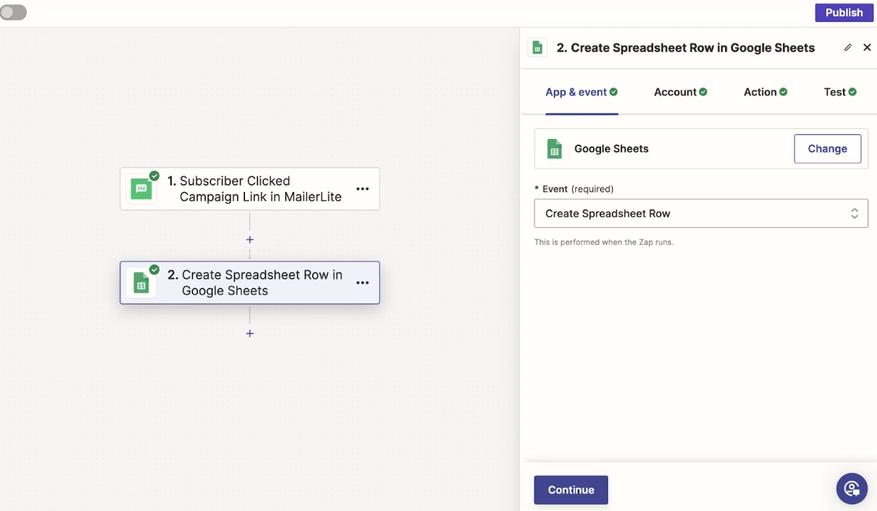The image size is (877, 511).
Task: Click the Google Sheets icon in step 2
Action: tap(141, 283)
